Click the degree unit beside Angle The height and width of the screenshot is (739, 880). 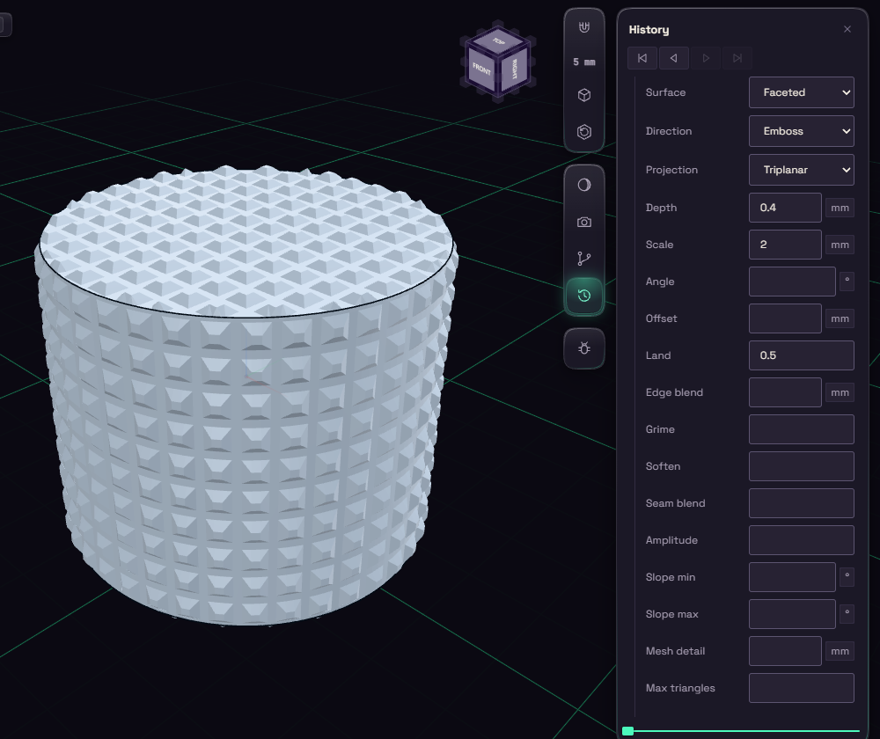pyautogui.click(x=847, y=282)
